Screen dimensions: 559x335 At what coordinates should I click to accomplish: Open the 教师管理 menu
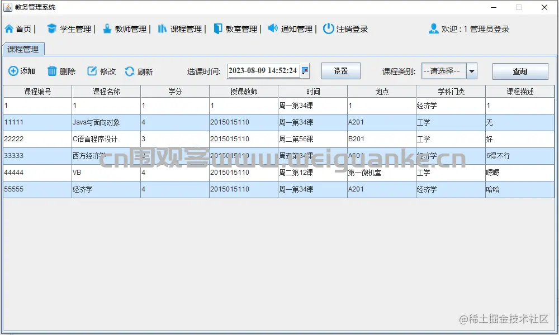(131, 29)
